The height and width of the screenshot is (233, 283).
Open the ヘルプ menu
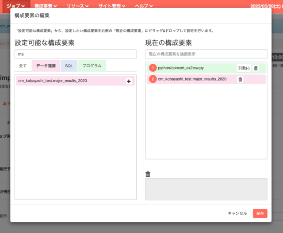[144, 6]
